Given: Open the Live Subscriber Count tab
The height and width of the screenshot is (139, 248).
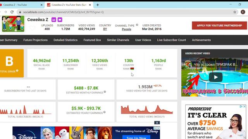Looking at the screenshot, I should click(x=171, y=40).
